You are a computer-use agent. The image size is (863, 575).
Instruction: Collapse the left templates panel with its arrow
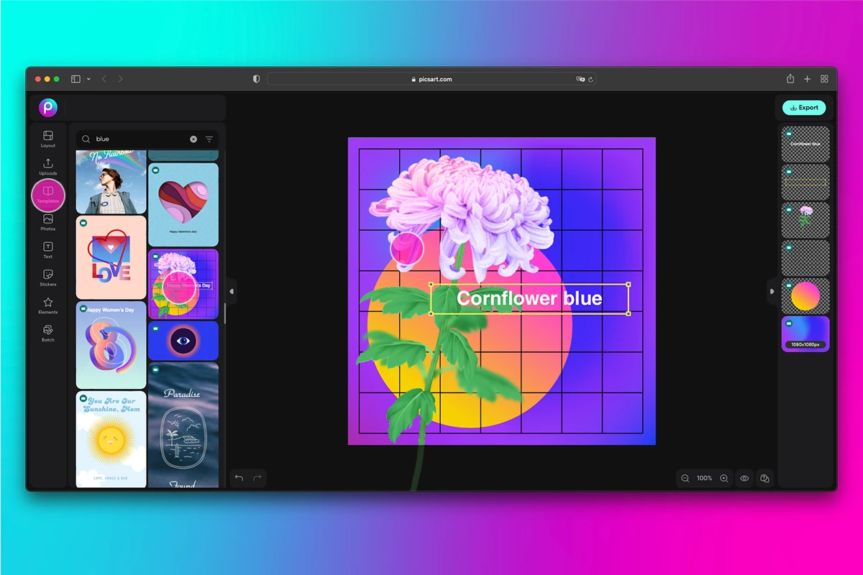coord(232,292)
